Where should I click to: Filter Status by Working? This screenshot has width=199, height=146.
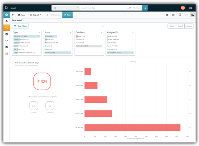[x=58, y=39]
